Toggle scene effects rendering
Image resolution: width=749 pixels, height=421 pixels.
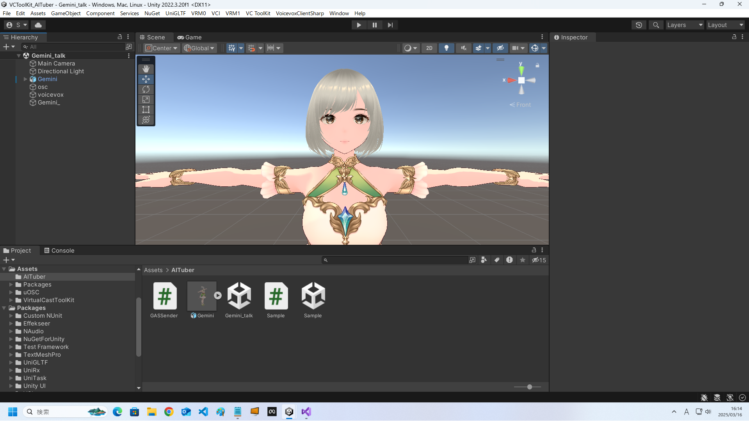[479, 48]
